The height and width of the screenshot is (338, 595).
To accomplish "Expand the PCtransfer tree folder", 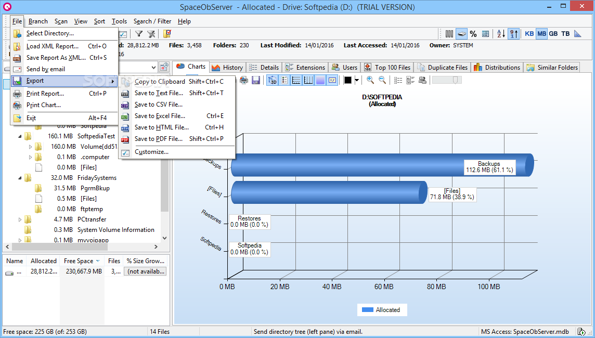I will coord(20,219).
